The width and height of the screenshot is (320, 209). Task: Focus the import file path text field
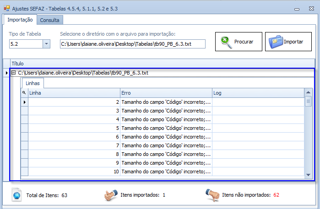[x=132, y=44]
